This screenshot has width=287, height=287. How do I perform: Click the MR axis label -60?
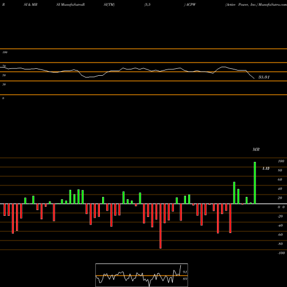[280, 235]
